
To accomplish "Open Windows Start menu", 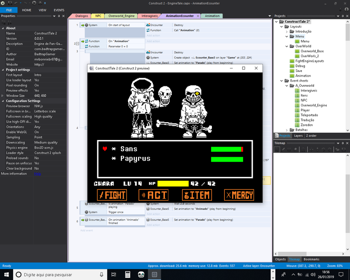I will coord(6,275).
